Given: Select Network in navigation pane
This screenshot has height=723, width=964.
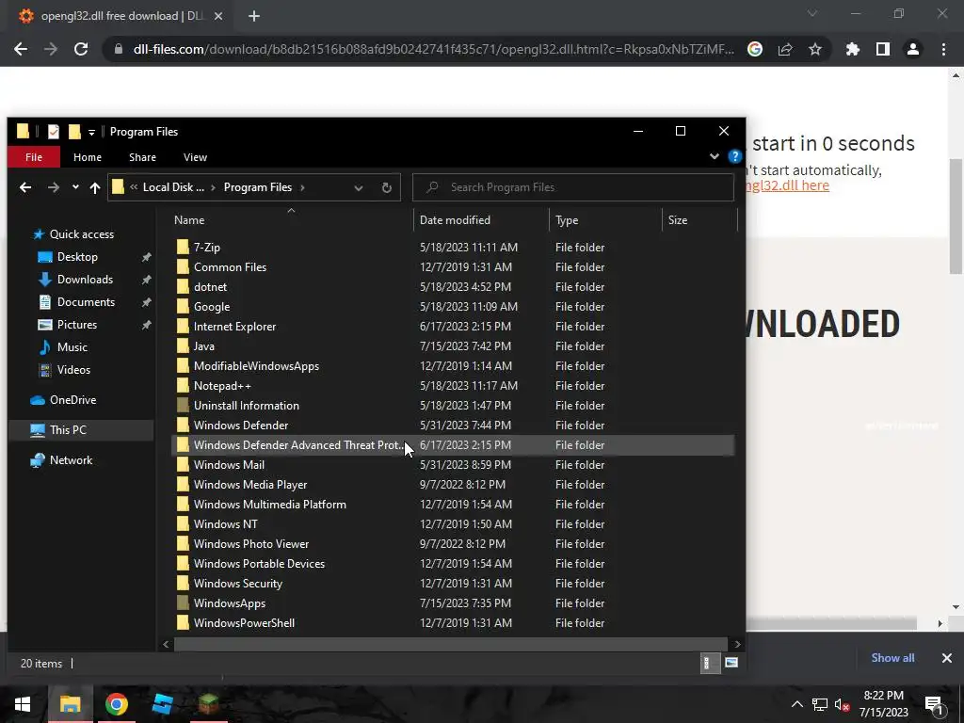Looking at the screenshot, I should tap(71, 460).
